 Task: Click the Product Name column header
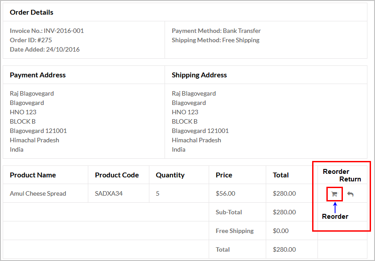33,175
